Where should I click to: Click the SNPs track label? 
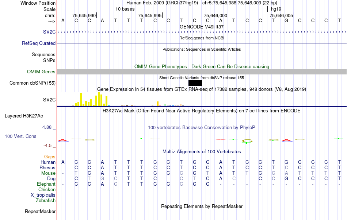[49, 60]
